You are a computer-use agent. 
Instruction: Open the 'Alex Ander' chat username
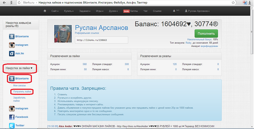[66, 126]
